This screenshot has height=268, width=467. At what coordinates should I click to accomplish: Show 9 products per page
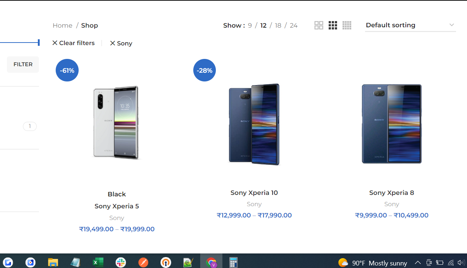coord(250,25)
